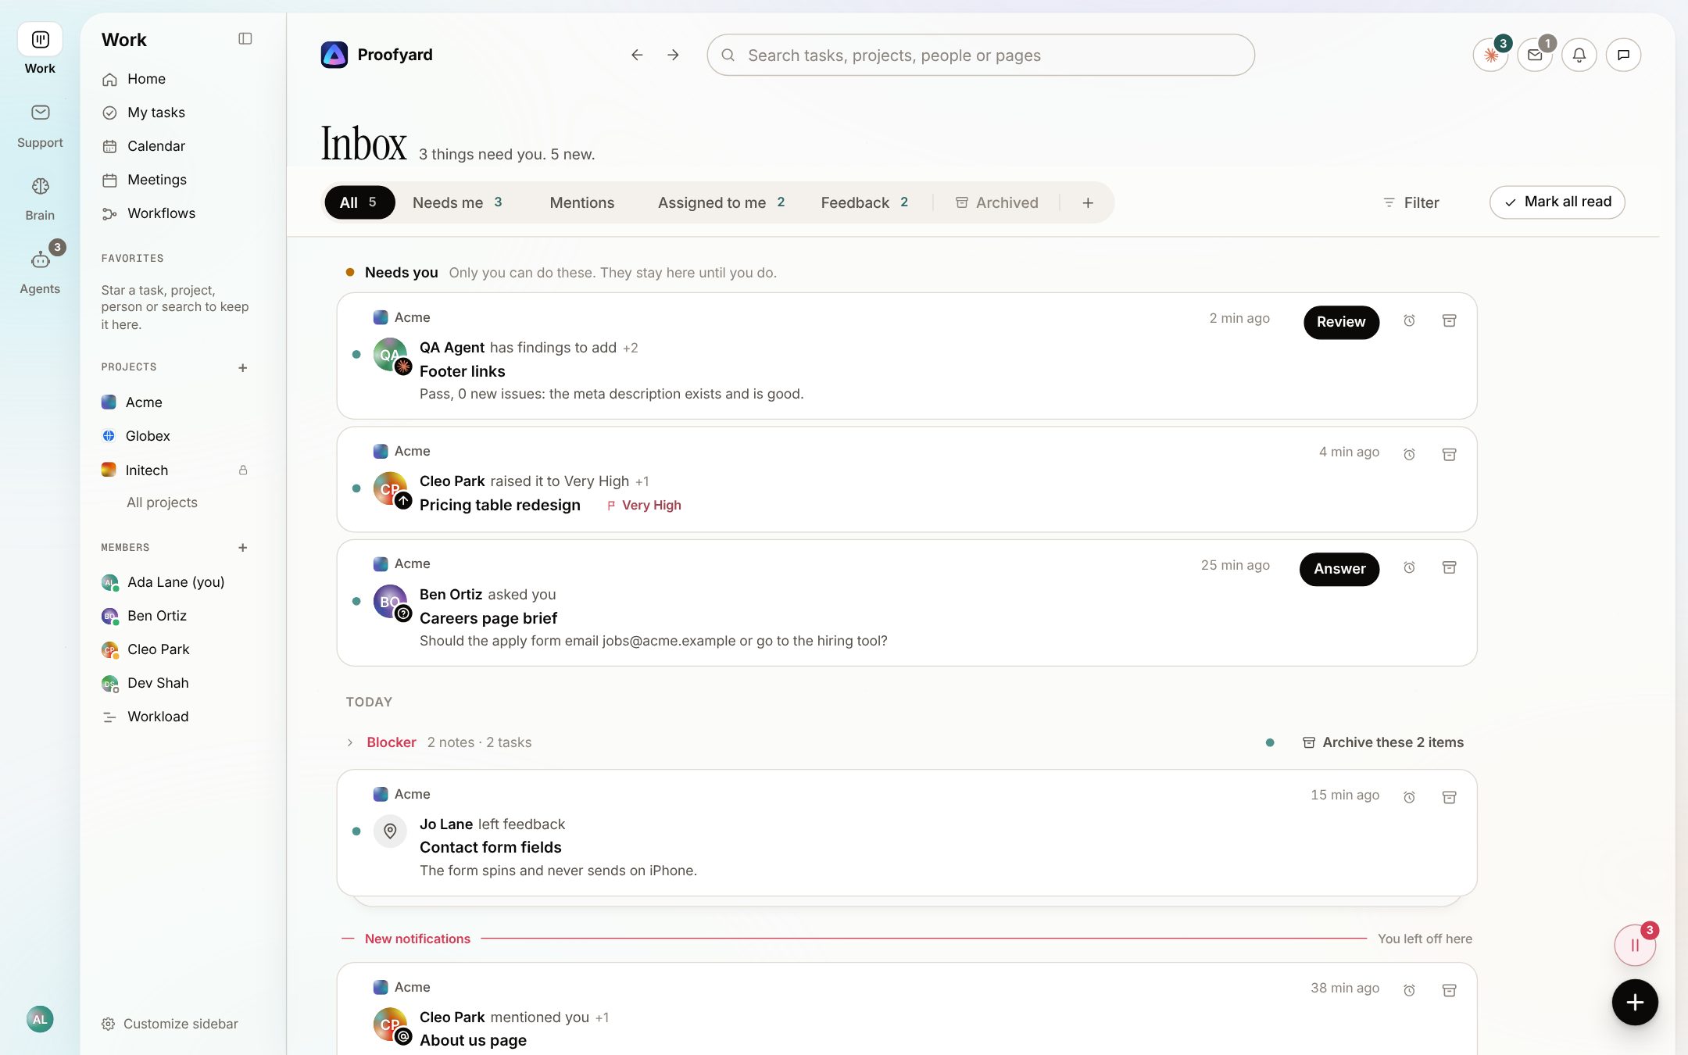This screenshot has width=1688, height=1055.
Task: Open Customize sidebar
Action: pyautogui.click(x=170, y=1024)
